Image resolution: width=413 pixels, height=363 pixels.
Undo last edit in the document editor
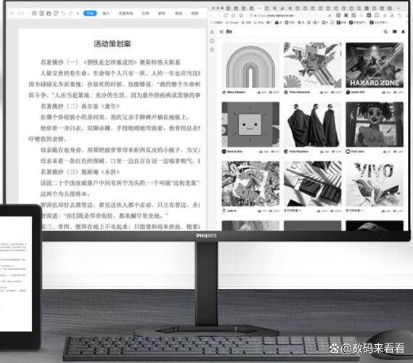(63, 13)
